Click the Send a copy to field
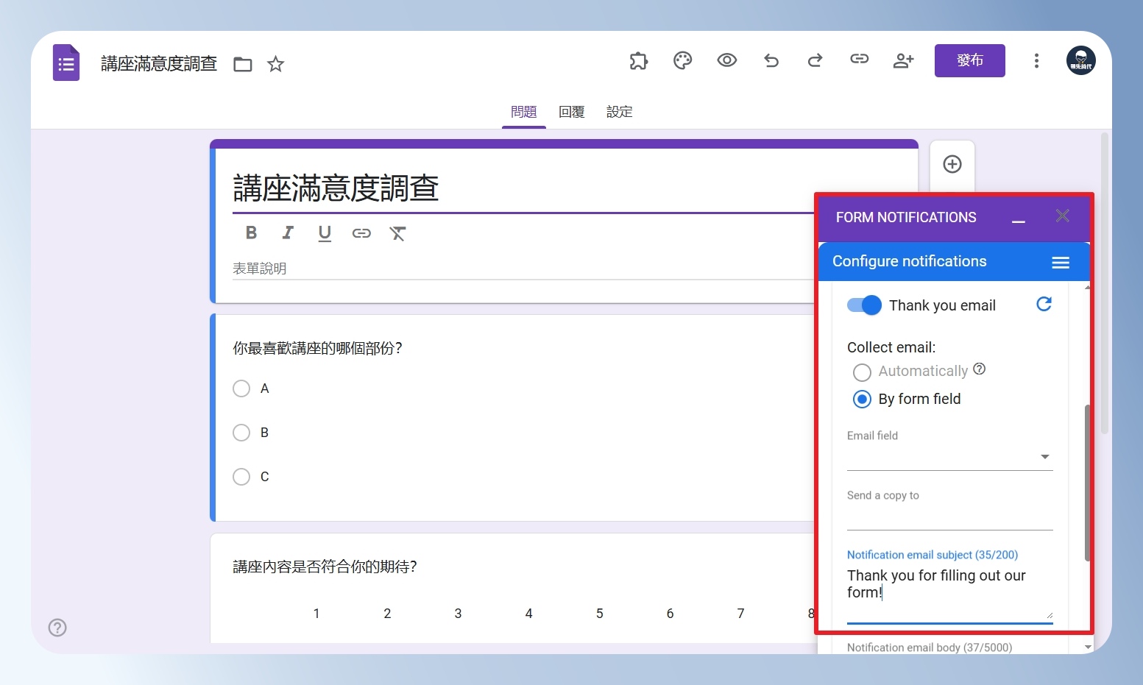The width and height of the screenshot is (1143, 685). (x=950, y=517)
